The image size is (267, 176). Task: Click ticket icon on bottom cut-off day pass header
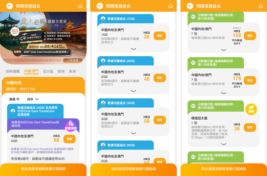(x=193, y=157)
